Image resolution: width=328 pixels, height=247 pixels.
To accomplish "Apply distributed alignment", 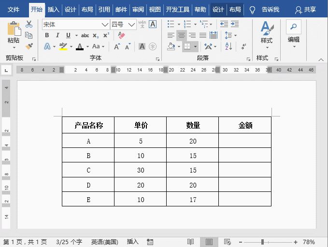I will click(214, 35).
